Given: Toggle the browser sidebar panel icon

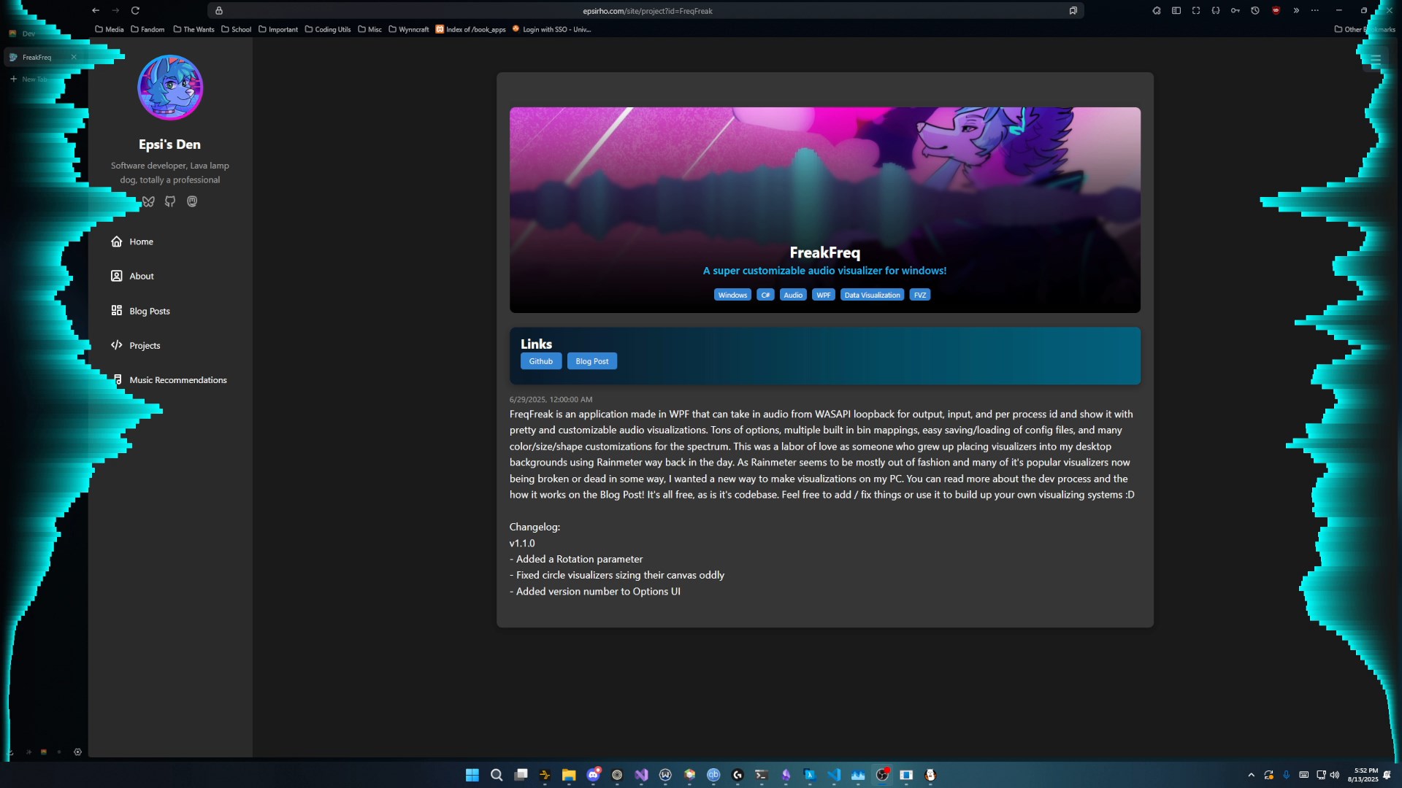Looking at the screenshot, I should pos(1176,10).
